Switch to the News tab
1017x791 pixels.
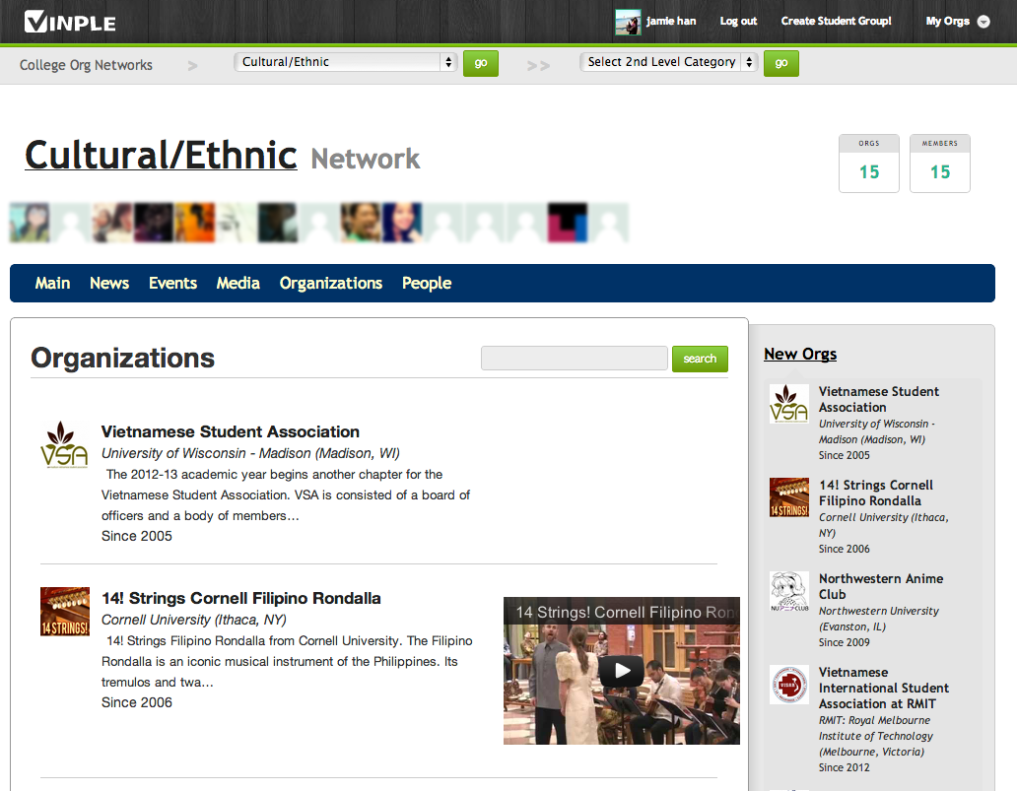coord(109,284)
